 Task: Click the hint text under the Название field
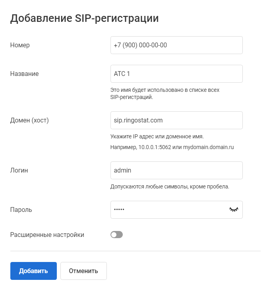point(165,93)
